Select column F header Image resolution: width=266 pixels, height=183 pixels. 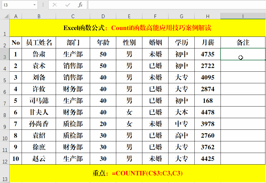[x=155, y=16]
